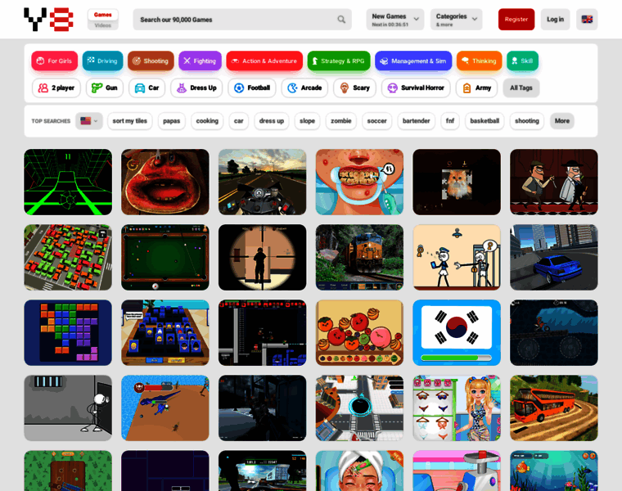622x491 pixels.
Task: Choose the Gun tag
Action: coord(104,88)
